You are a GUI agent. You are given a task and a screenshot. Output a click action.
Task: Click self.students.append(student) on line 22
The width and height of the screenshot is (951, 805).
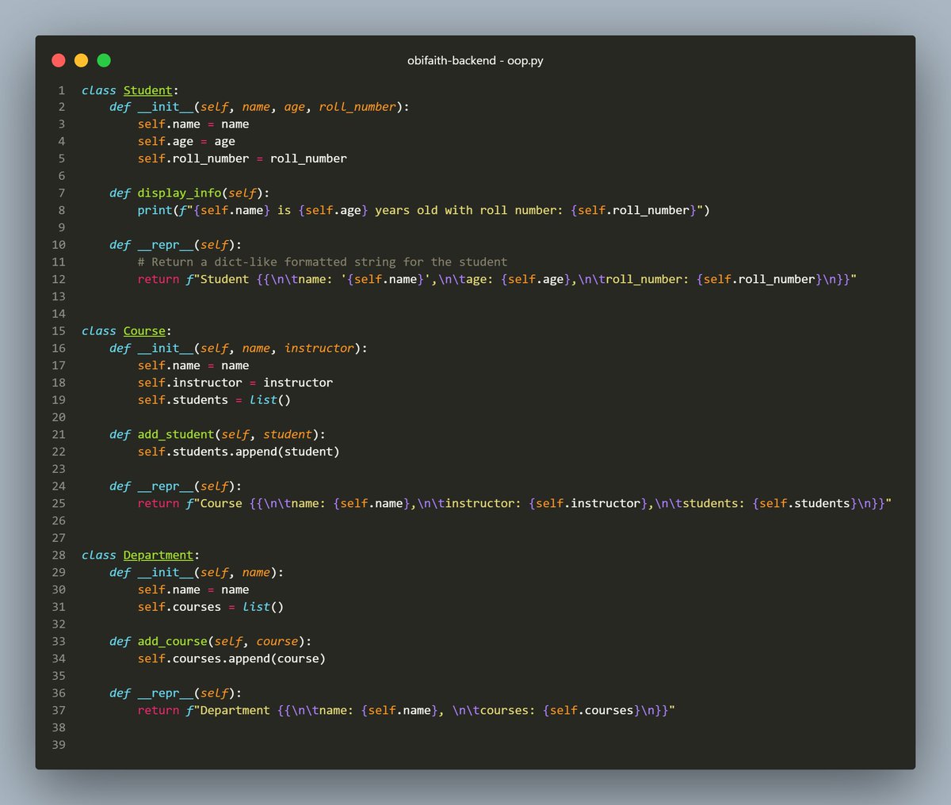pos(239,452)
